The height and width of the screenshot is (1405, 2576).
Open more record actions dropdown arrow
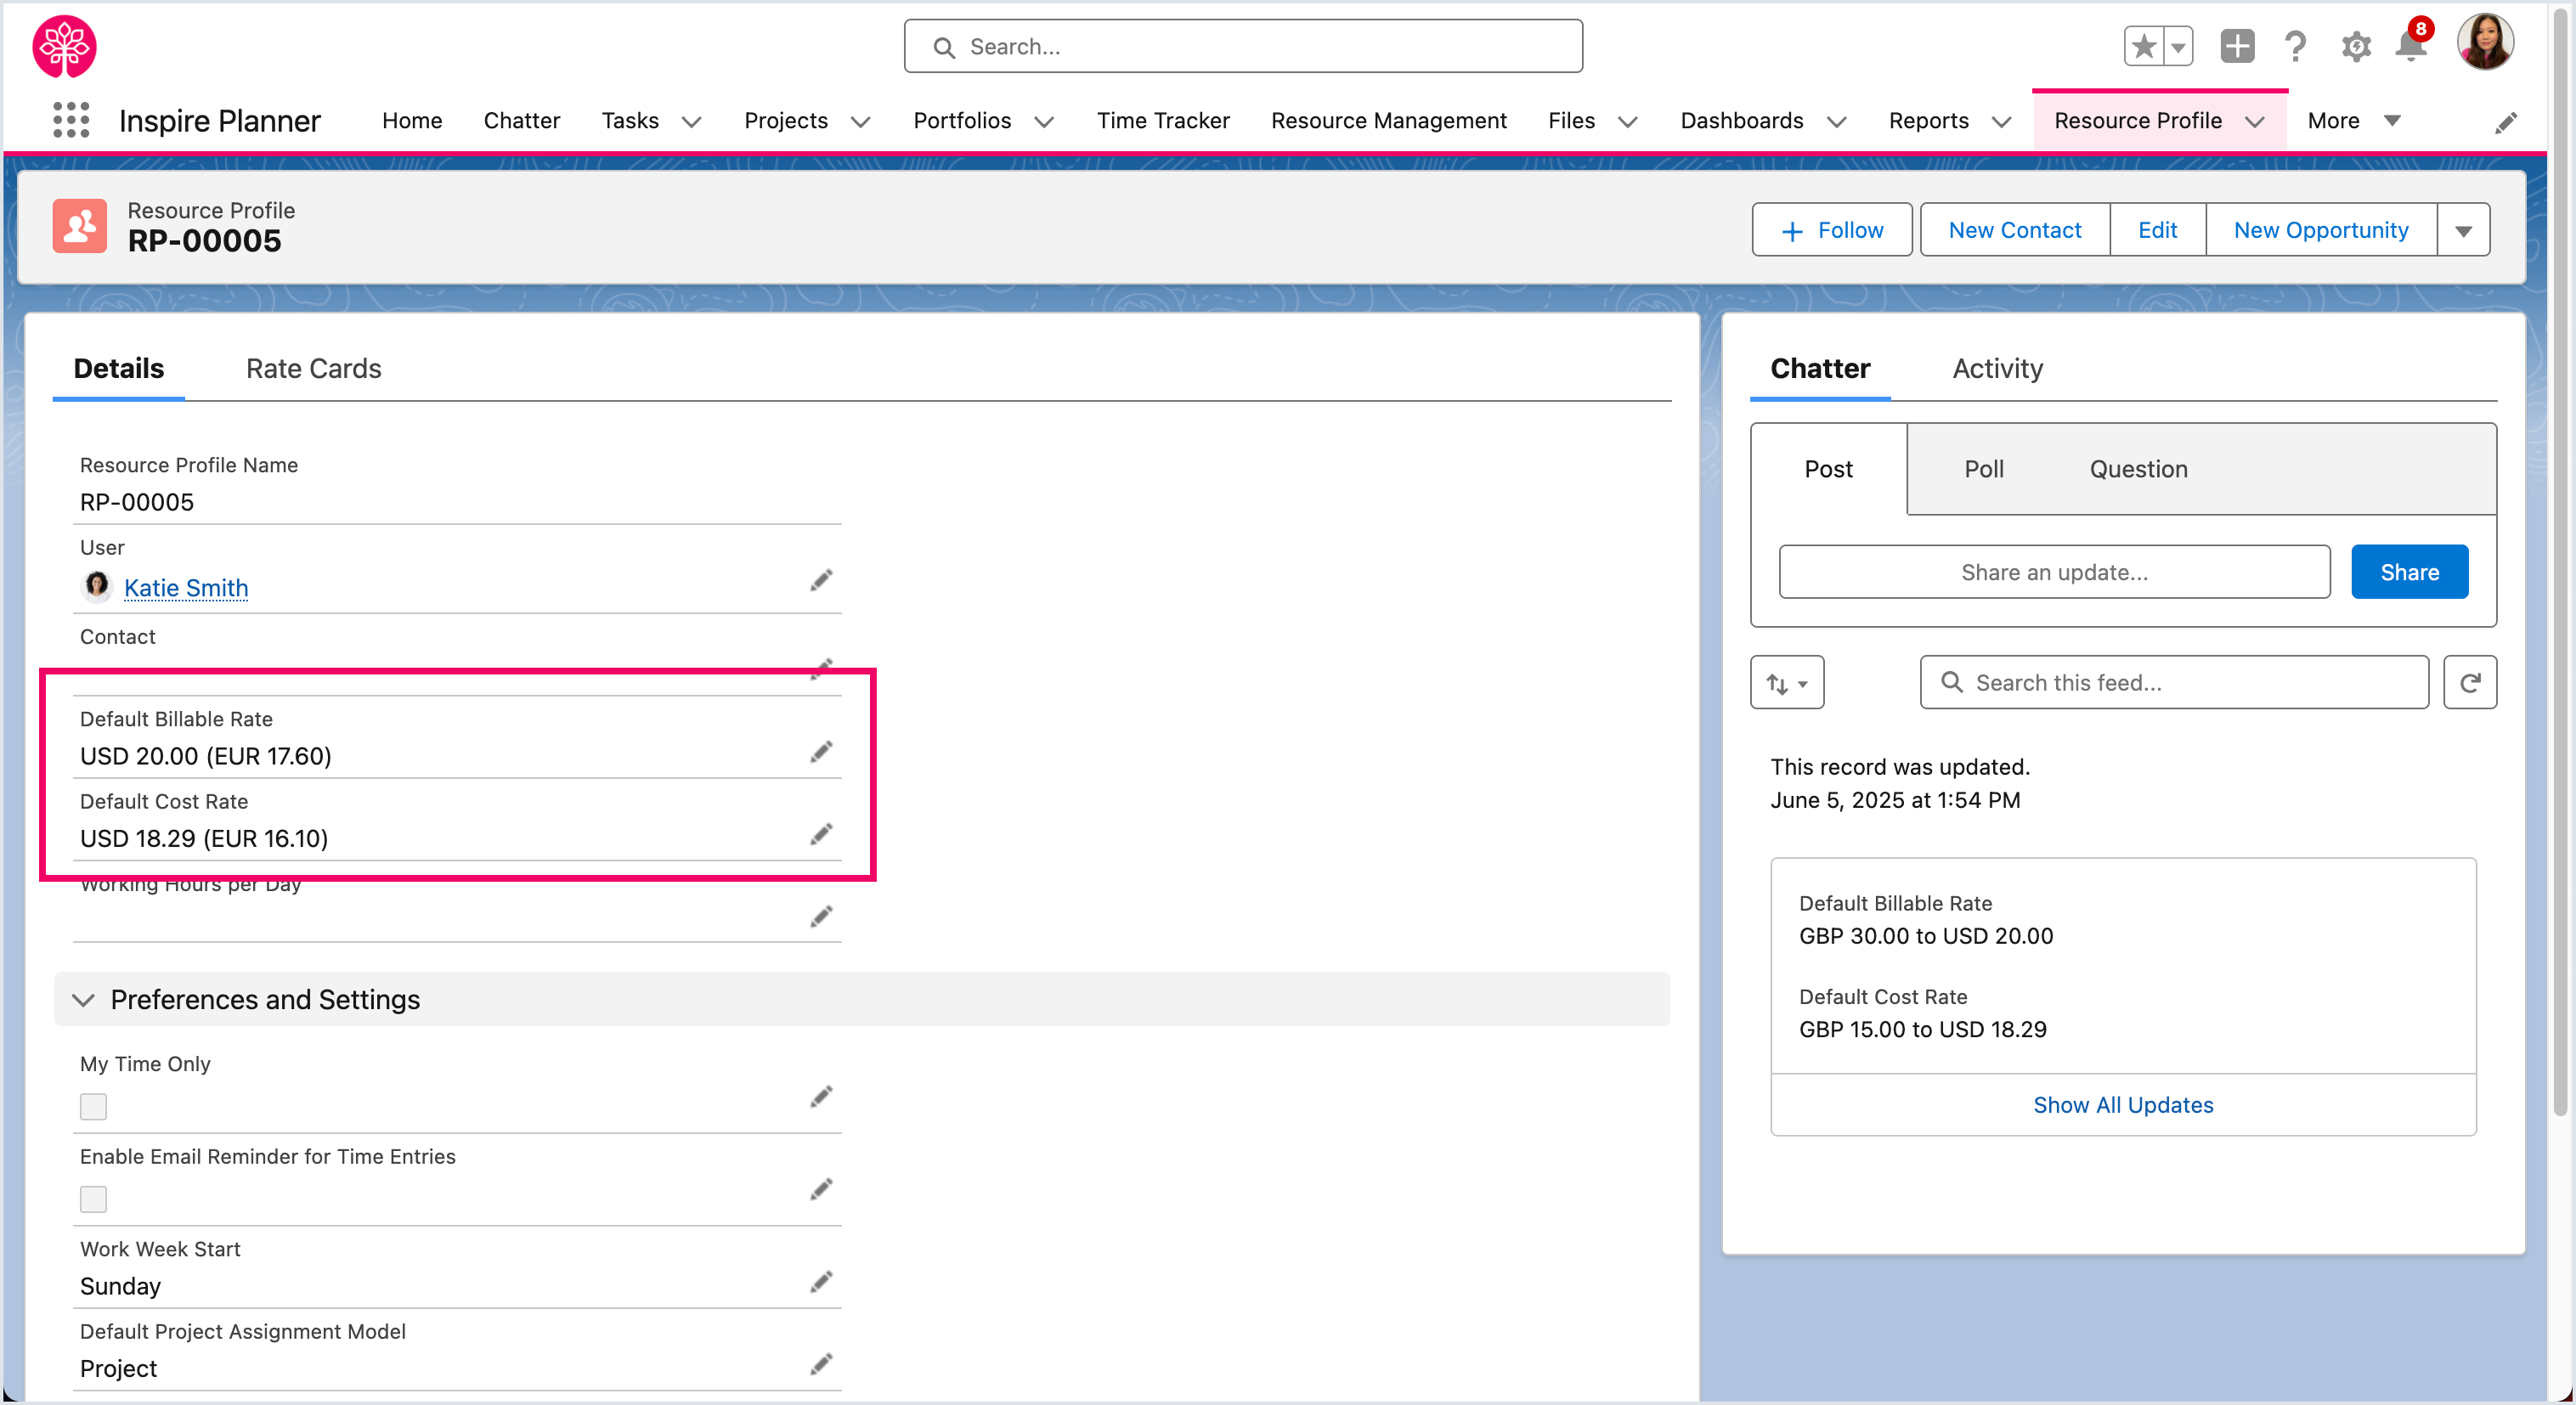(x=2463, y=230)
